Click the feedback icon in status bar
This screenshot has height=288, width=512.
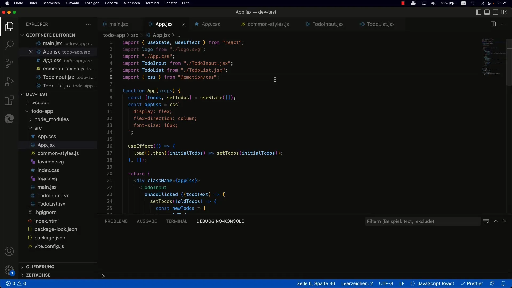click(x=492, y=283)
